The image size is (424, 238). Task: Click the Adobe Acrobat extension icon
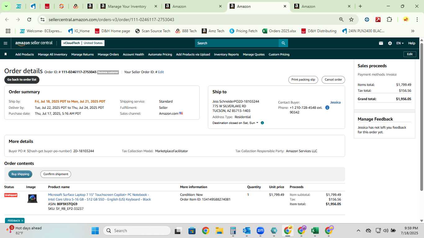click(x=378, y=20)
